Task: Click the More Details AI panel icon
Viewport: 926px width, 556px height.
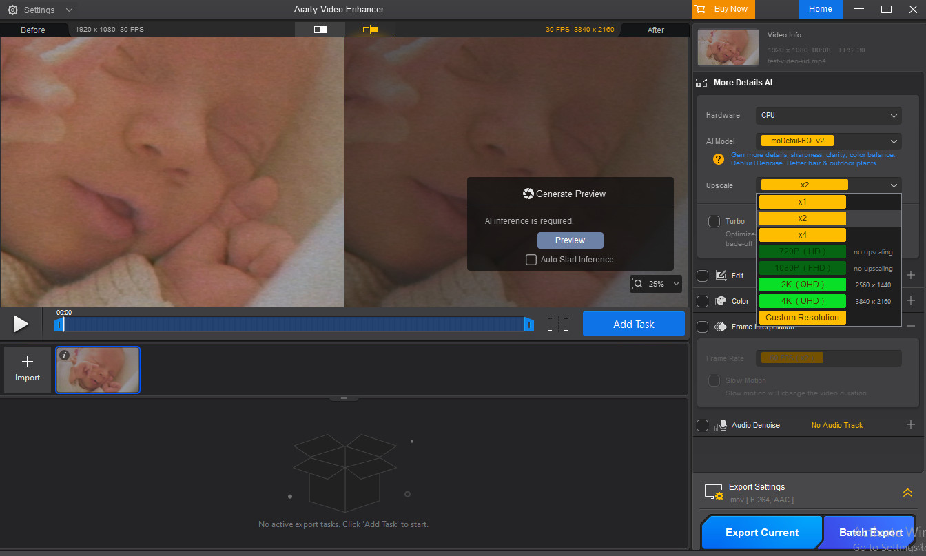Action: coord(702,83)
